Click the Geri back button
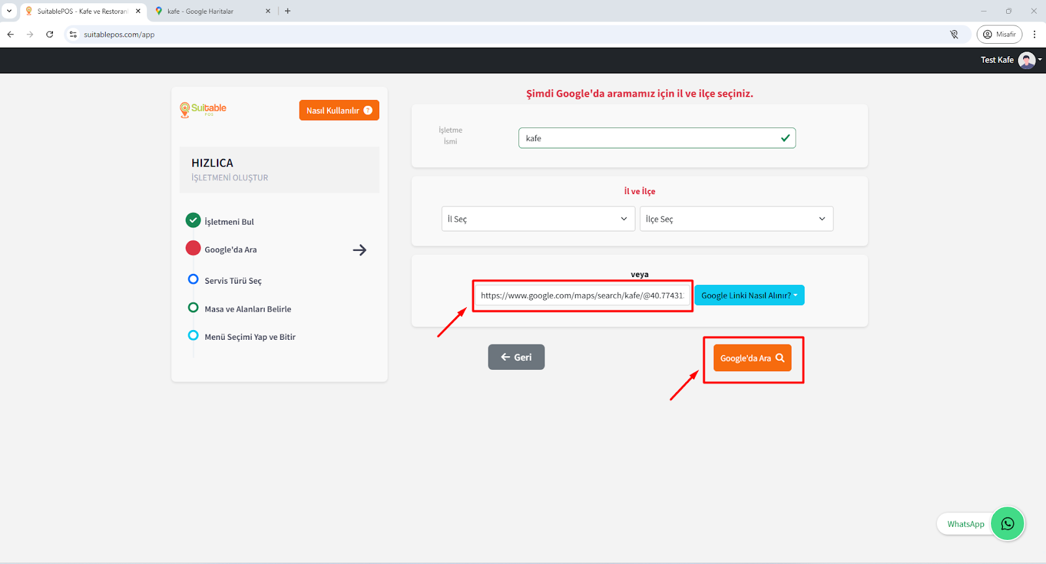 click(516, 357)
